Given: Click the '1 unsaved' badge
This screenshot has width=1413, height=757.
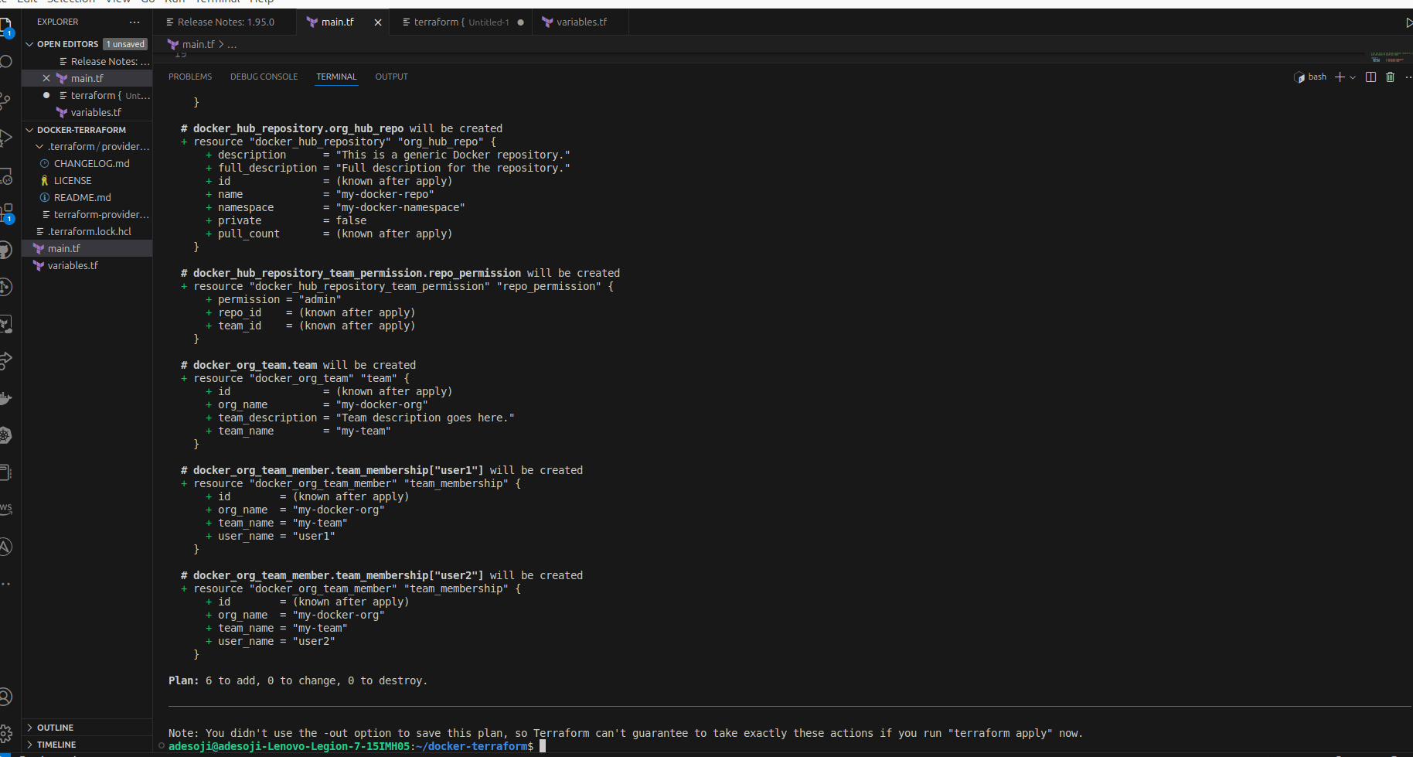Looking at the screenshot, I should [125, 44].
